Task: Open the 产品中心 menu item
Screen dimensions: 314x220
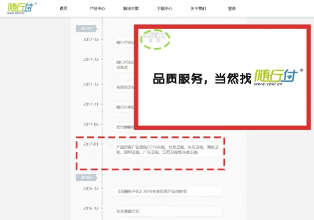Action: tap(97, 8)
